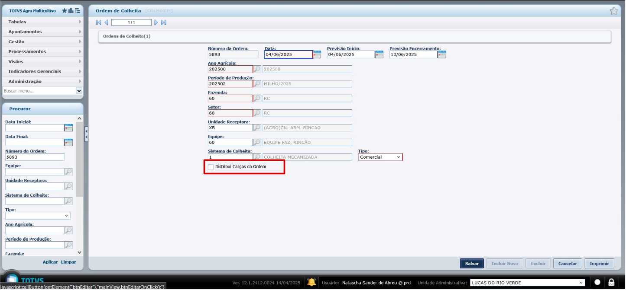The image size is (626, 290).
Task: Open Data Inicial calendar in Procurar
Action: [68, 128]
